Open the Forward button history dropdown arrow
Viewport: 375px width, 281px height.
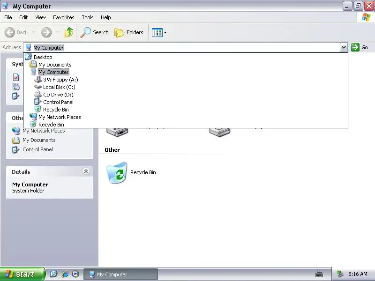tap(57, 32)
